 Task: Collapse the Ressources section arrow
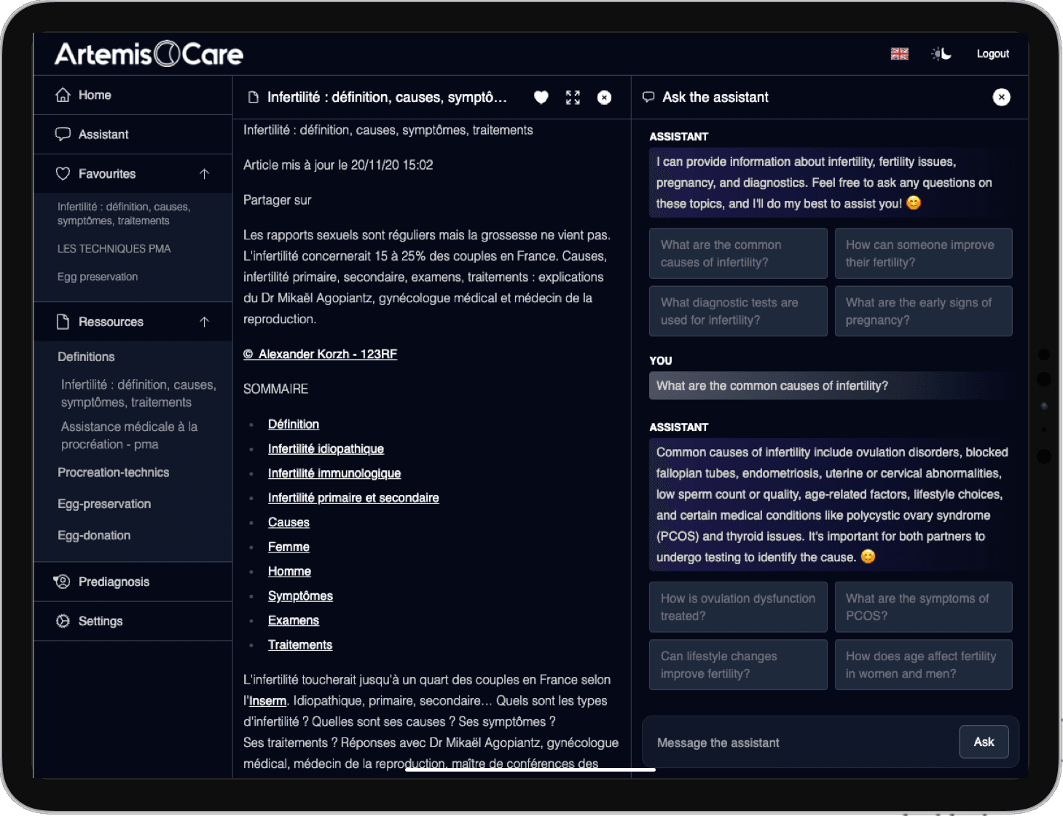205,322
